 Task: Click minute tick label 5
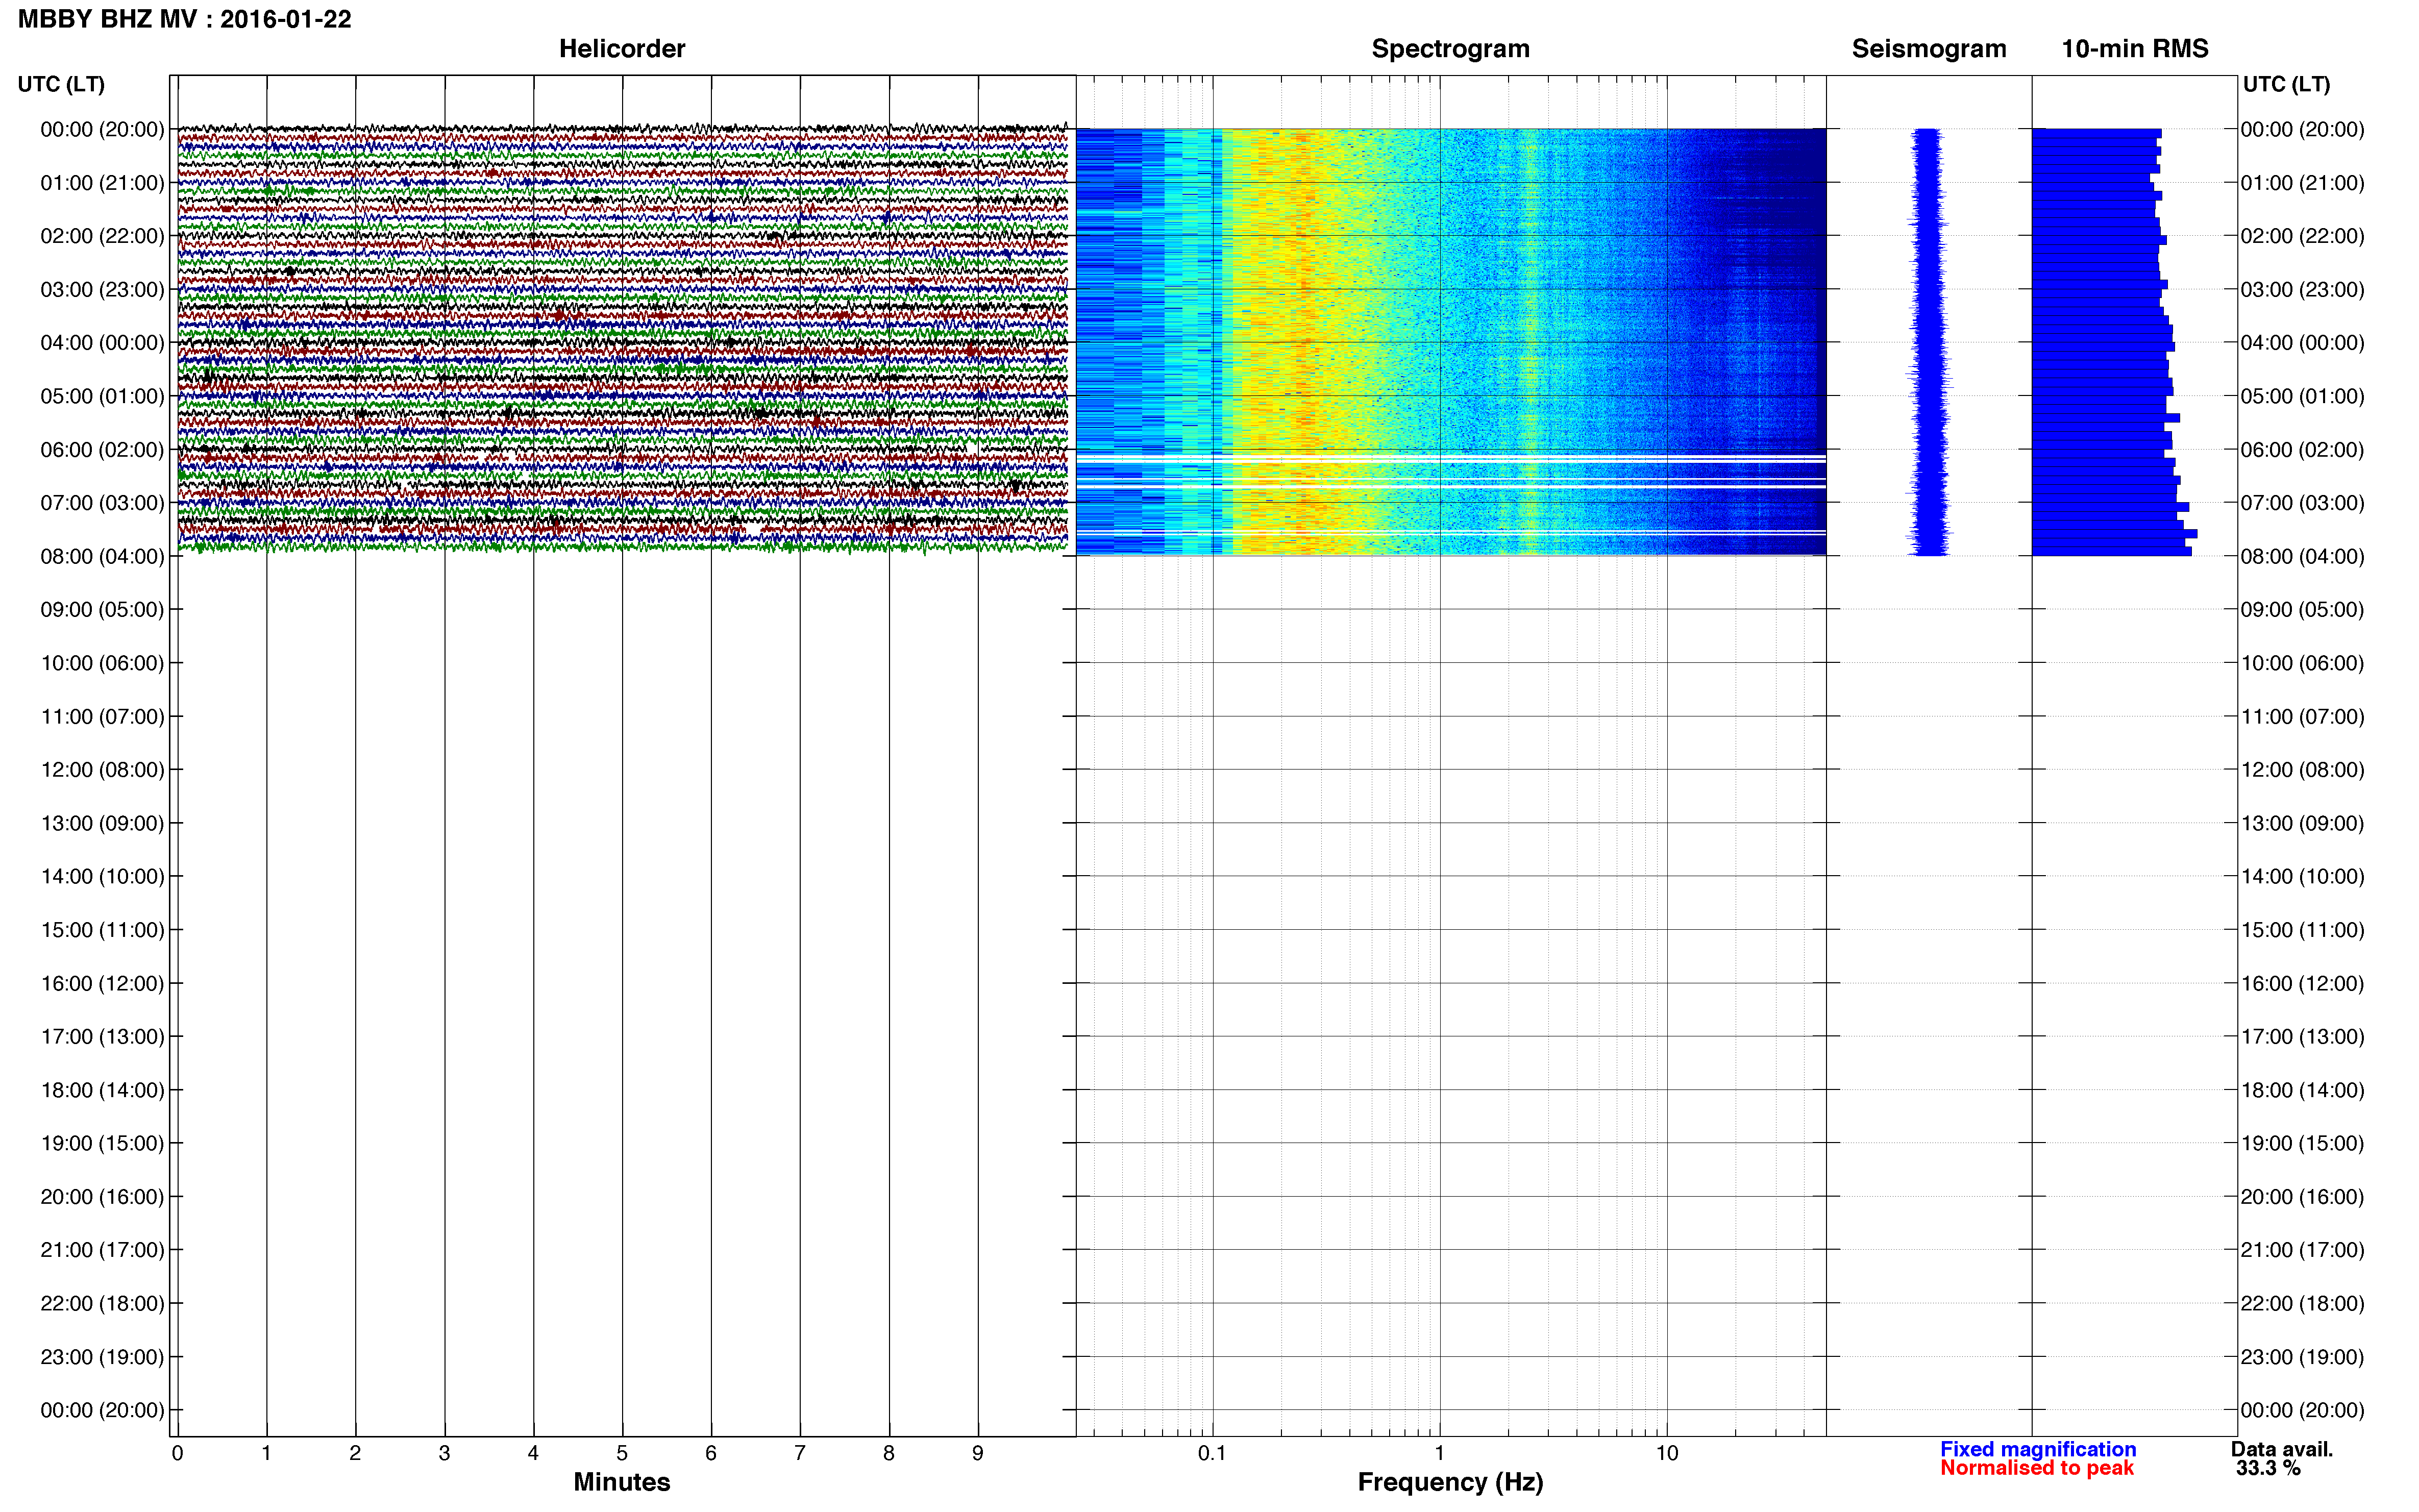tap(622, 1454)
